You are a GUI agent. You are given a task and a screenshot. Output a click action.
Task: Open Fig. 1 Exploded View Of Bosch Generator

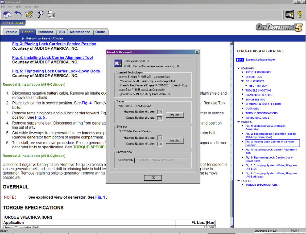click(266, 128)
